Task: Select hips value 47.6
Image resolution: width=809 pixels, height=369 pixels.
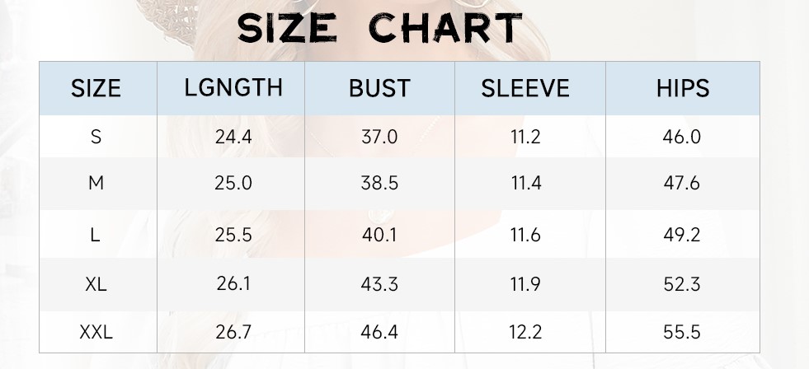Action: 682,183
